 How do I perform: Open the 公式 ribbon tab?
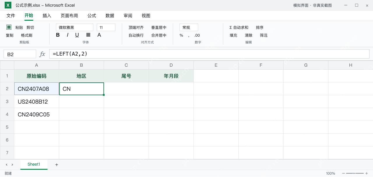tap(92, 16)
